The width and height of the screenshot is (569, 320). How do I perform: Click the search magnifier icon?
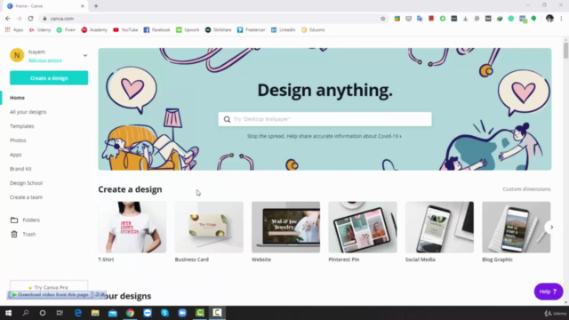point(227,119)
